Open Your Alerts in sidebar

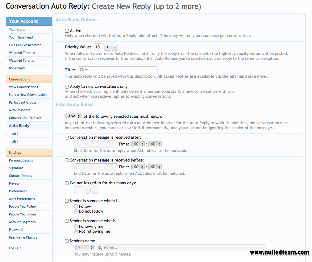coord(17,30)
